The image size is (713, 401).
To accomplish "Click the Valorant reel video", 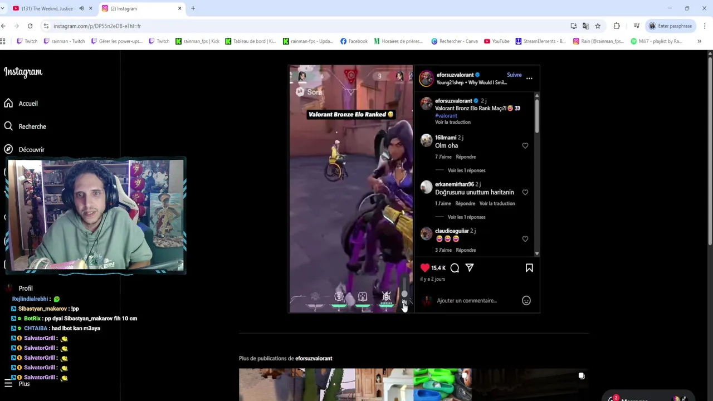I will tap(351, 189).
